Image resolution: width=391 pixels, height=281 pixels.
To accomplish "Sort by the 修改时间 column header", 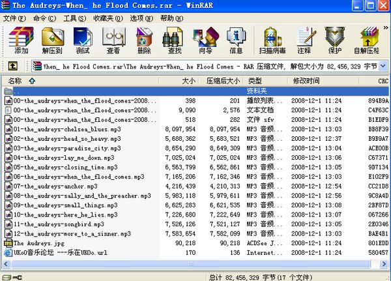I will (x=323, y=81).
